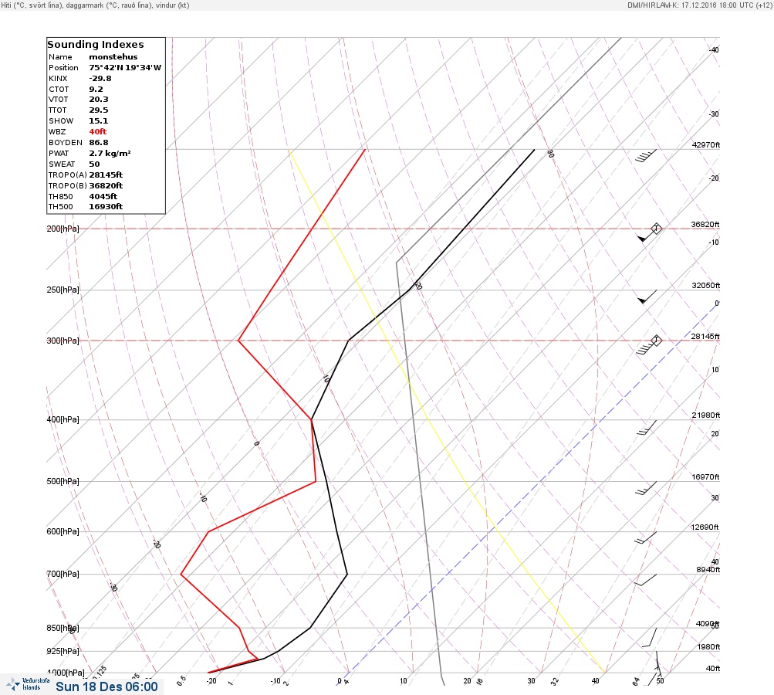This screenshot has width=774, height=695.
Task: Click the 'Sun 18 Des 06:00' timestamp
Action: [x=106, y=687]
